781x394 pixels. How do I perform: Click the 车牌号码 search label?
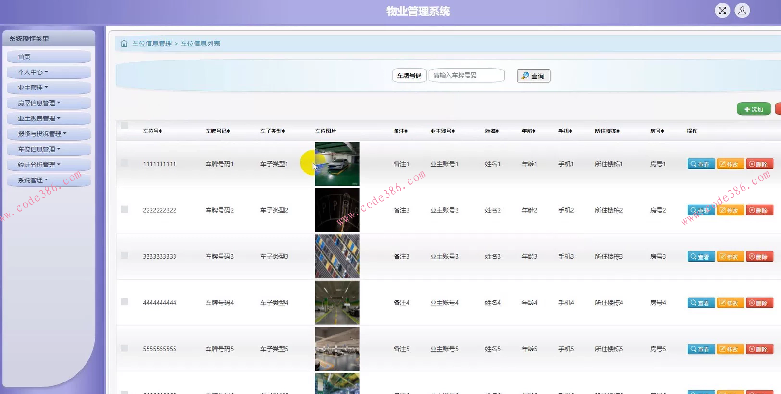pos(409,76)
